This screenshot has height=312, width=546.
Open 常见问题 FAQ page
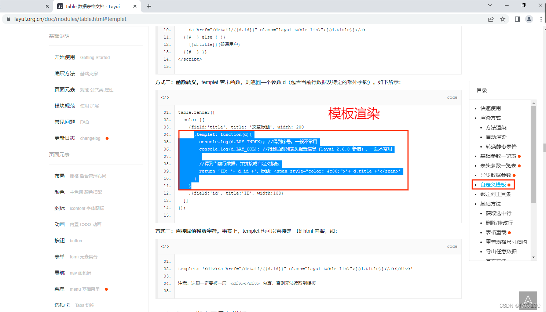(72, 122)
